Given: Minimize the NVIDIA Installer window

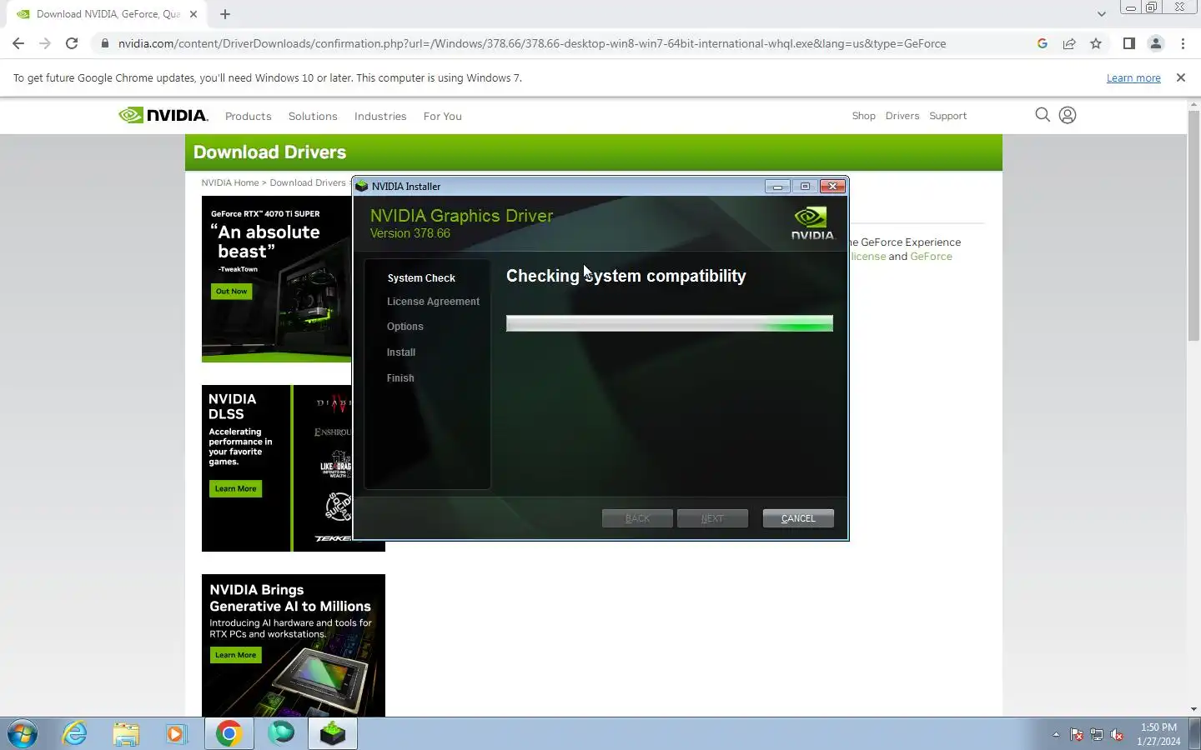Looking at the screenshot, I should pos(777,186).
